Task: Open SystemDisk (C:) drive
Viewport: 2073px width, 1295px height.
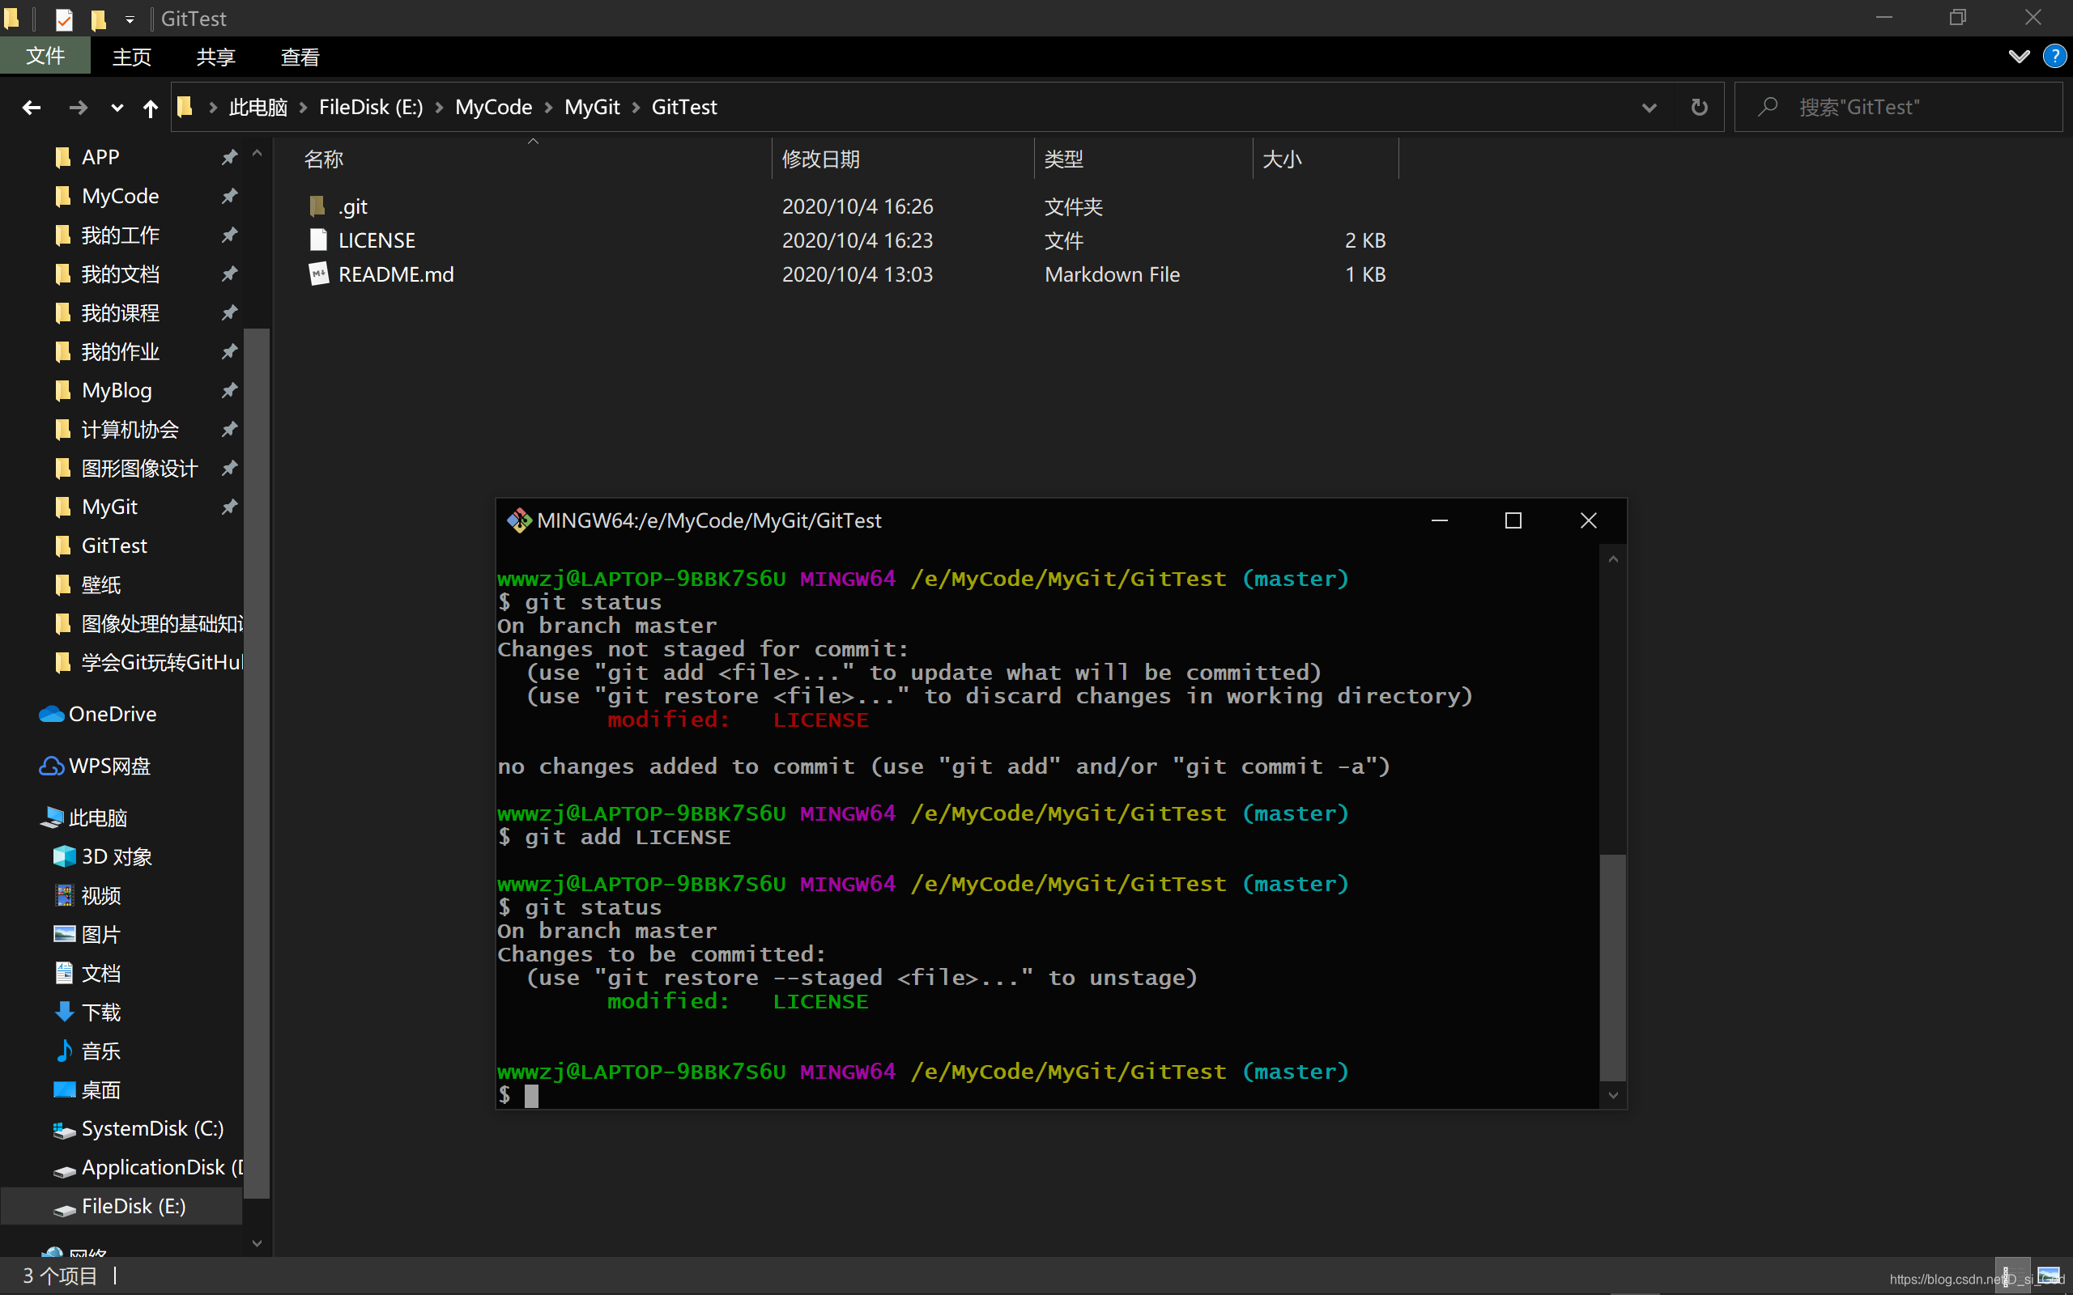Action: pyautogui.click(x=138, y=1129)
